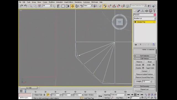Open the Rendering menu

pos(78,2)
